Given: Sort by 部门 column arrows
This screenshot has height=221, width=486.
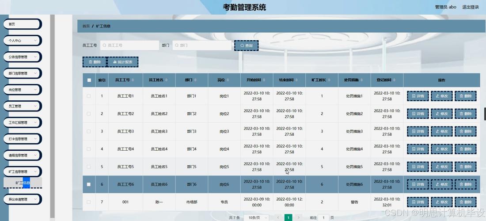Looking at the screenshot, I should click(196, 80).
